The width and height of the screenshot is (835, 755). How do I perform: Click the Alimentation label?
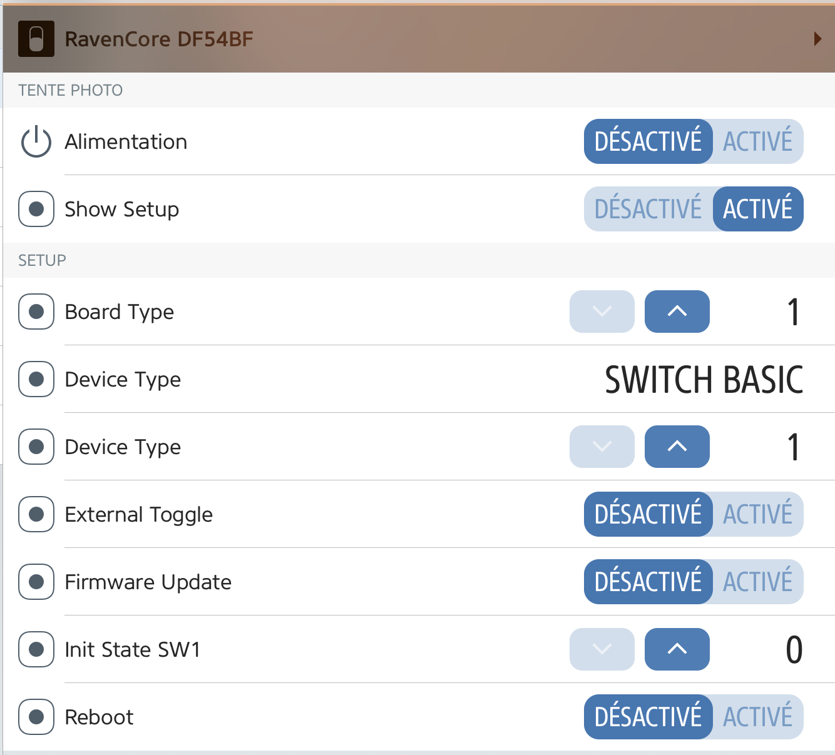(x=126, y=141)
